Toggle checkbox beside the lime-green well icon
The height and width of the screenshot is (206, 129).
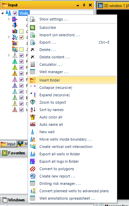pyautogui.click(x=21, y=67)
